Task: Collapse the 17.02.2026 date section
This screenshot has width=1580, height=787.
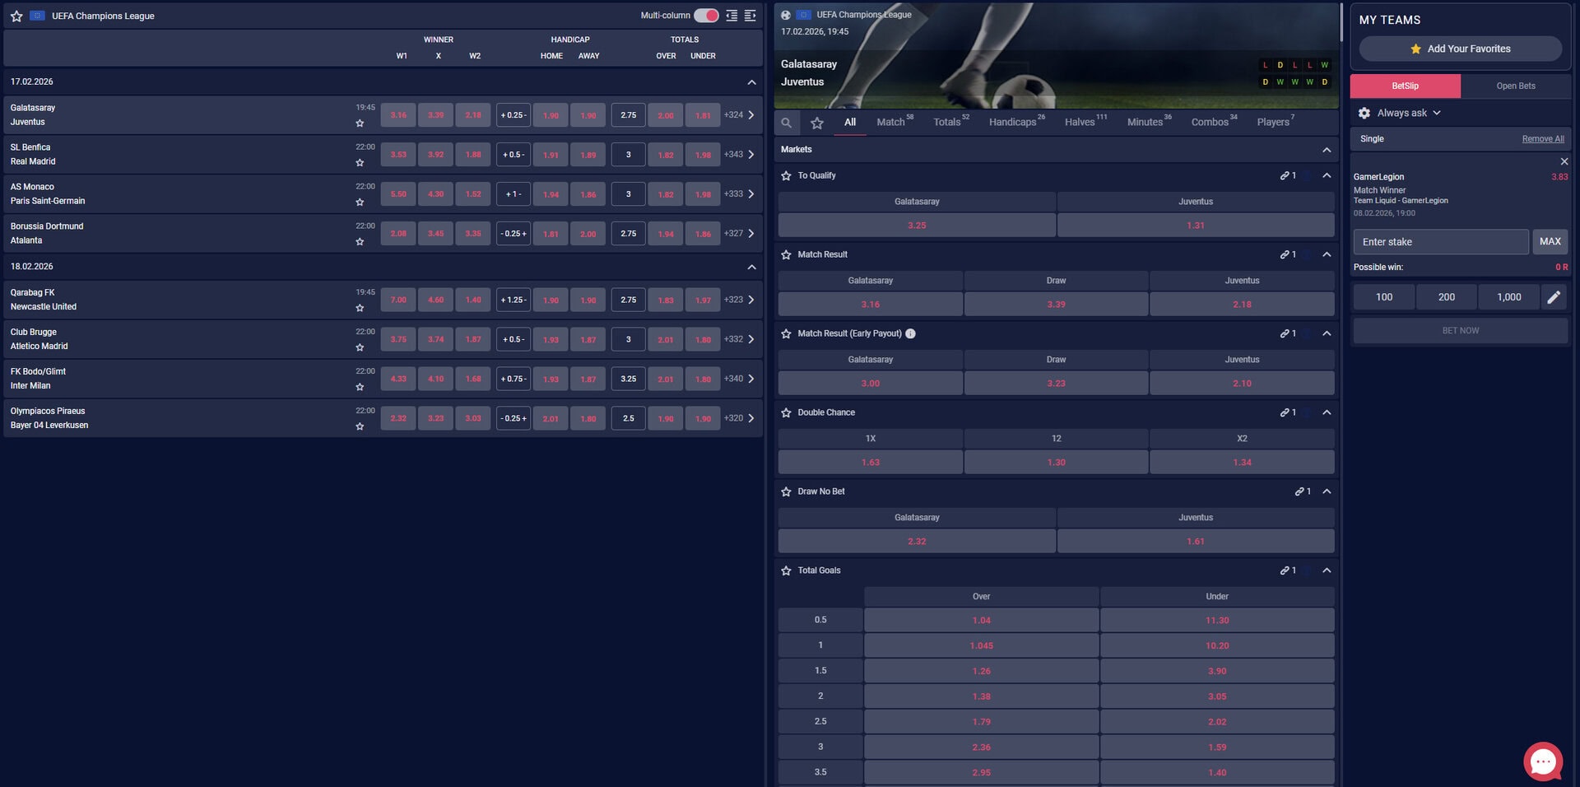Action: click(x=751, y=82)
